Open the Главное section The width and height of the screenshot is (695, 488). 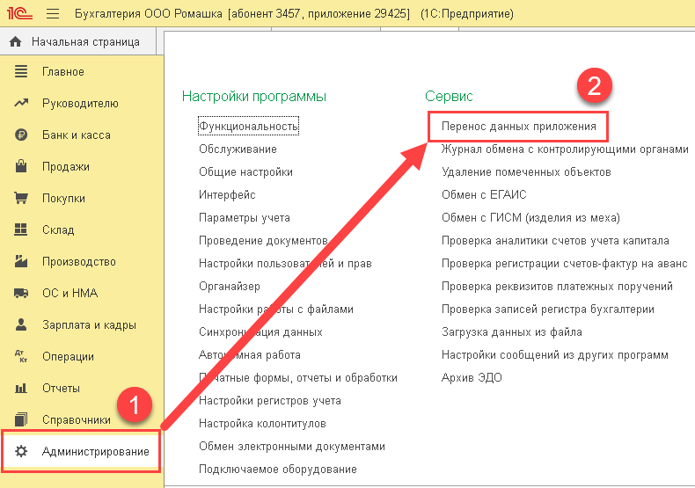[x=63, y=72]
